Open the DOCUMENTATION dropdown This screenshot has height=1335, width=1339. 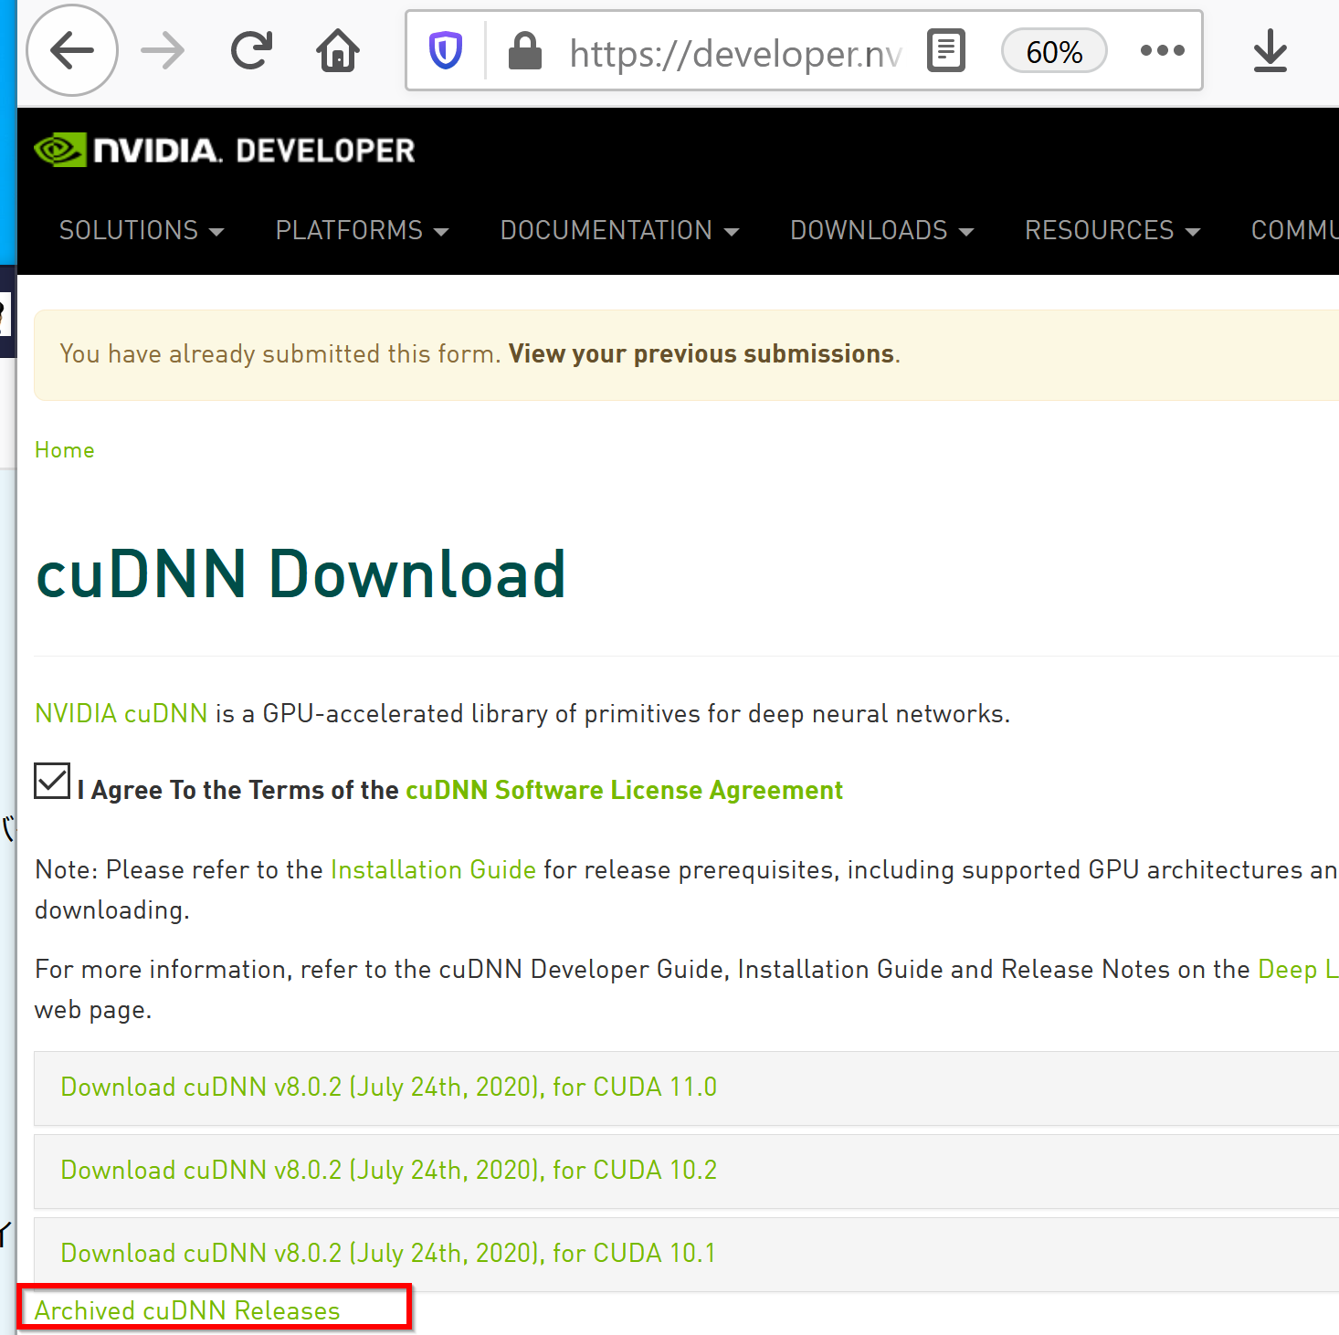619,230
